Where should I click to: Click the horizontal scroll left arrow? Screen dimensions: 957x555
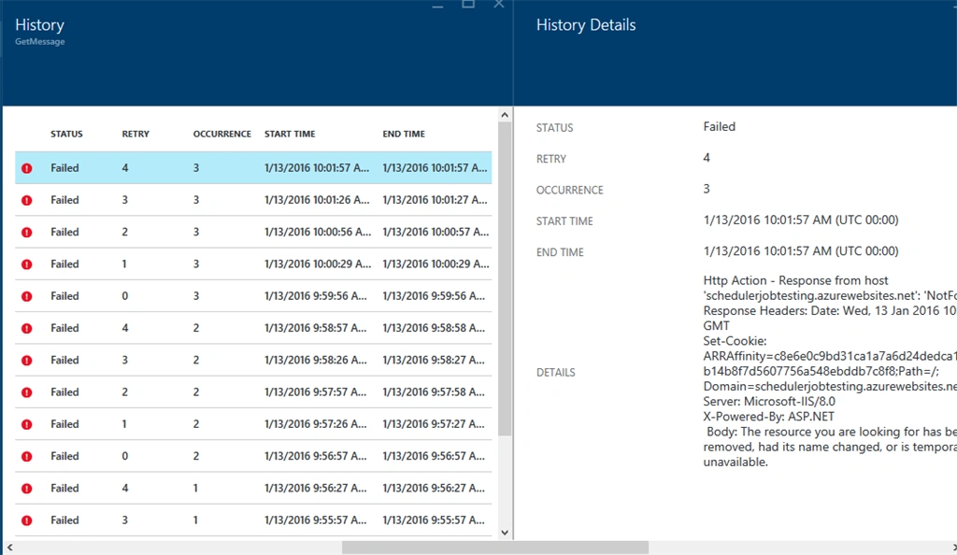coord(9,548)
